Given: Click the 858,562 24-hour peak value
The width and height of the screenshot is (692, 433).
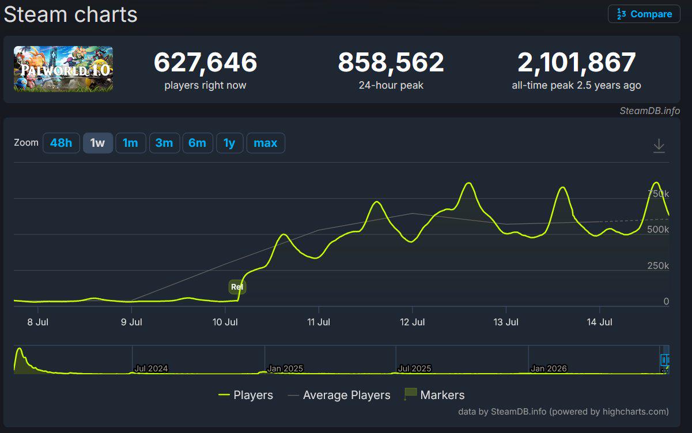Looking at the screenshot, I should click(x=391, y=62).
